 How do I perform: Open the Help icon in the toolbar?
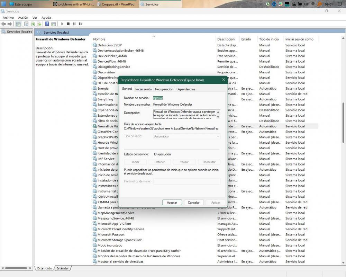[47, 24]
